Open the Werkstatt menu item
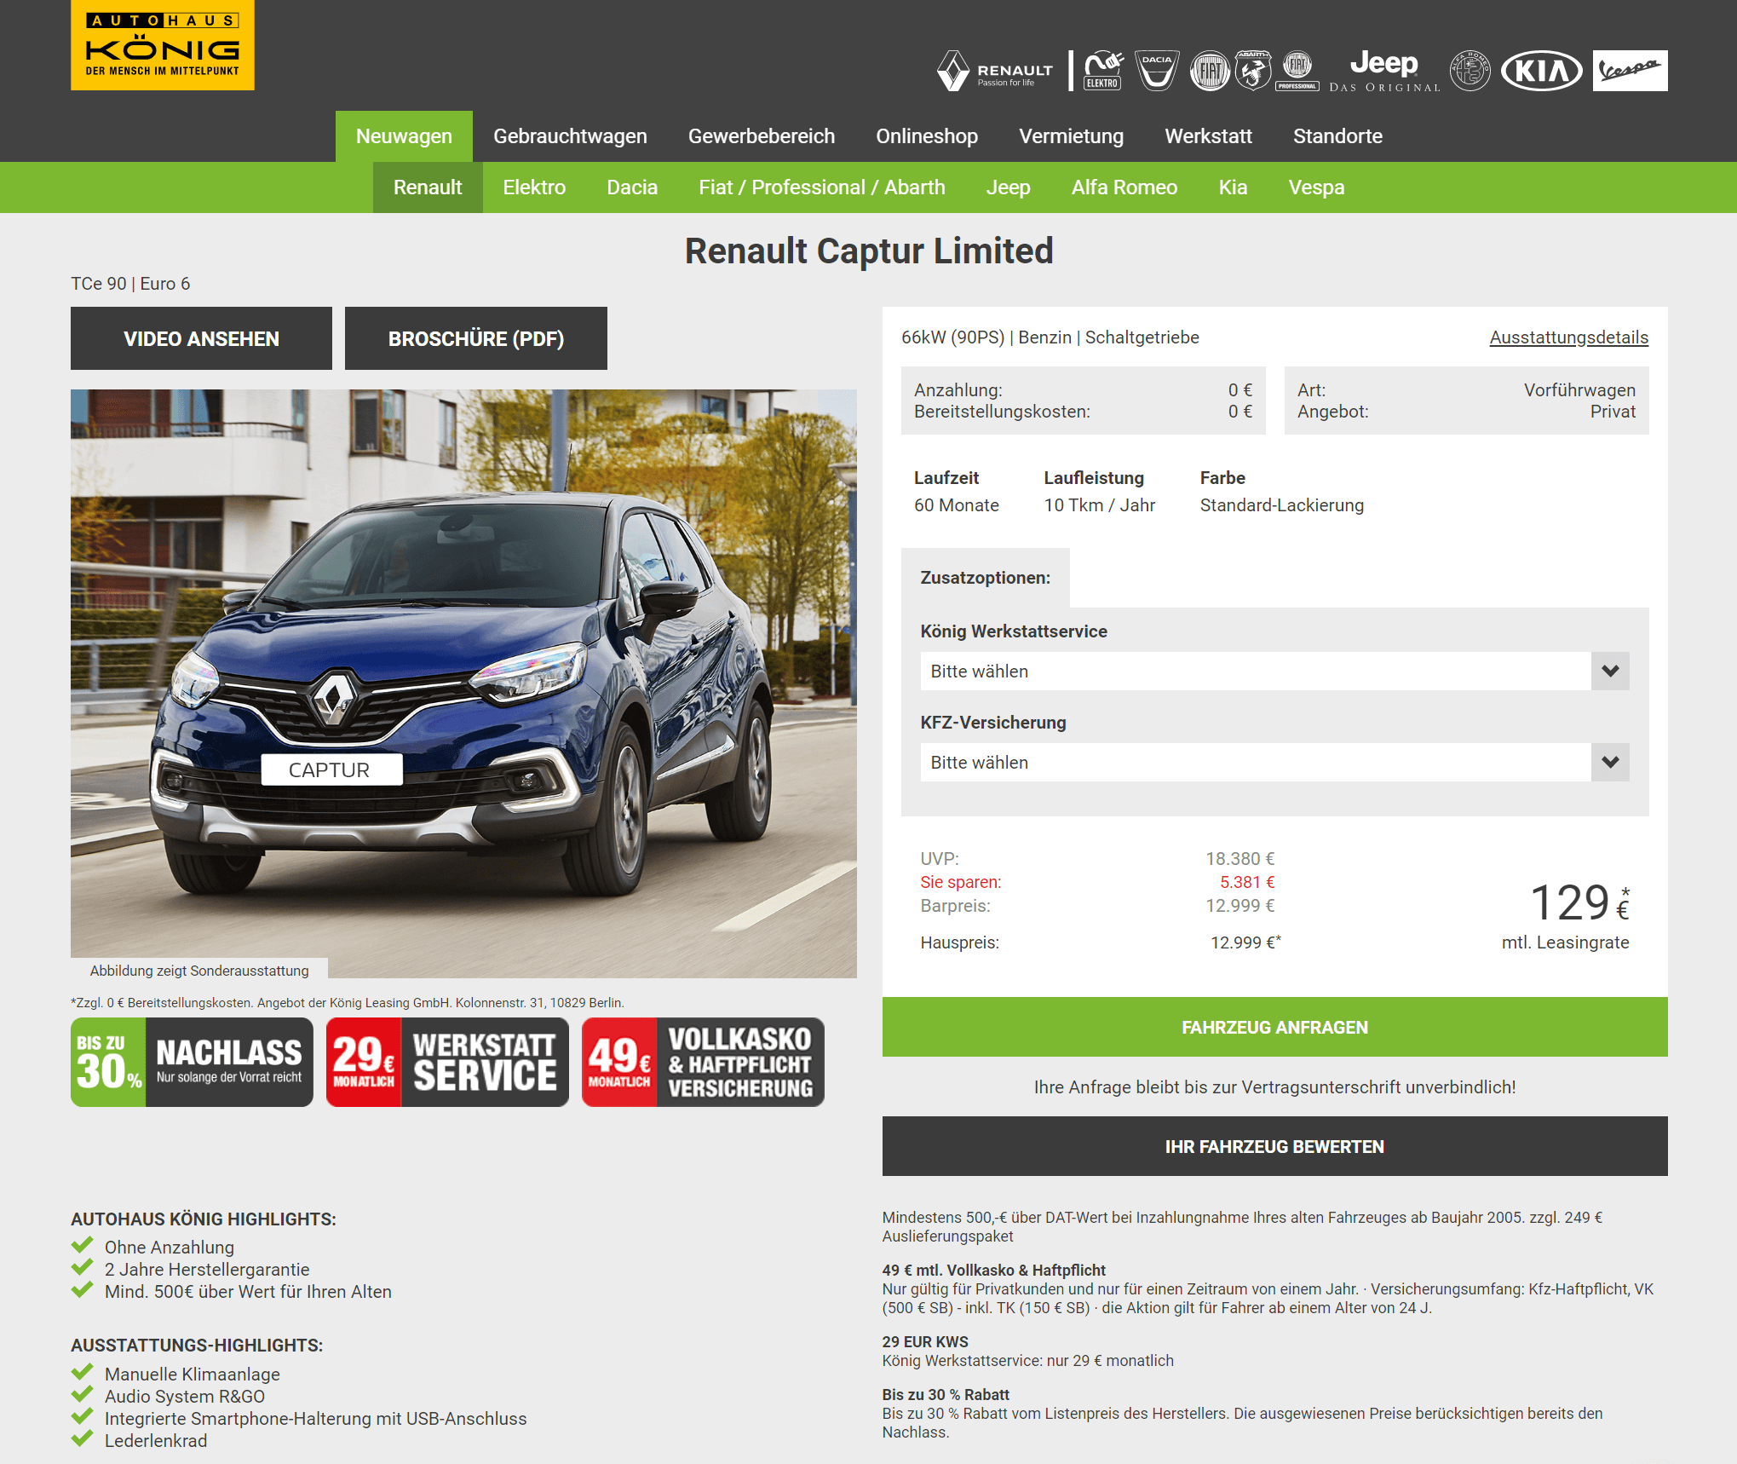 coord(1208,136)
